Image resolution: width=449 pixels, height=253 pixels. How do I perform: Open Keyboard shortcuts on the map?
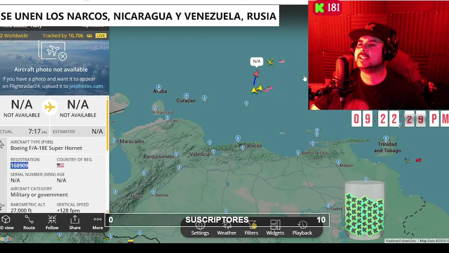pyautogui.click(x=401, y=241)
